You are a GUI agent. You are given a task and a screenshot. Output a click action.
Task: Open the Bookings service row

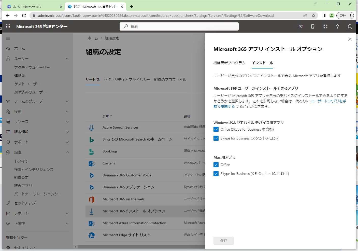145,151
